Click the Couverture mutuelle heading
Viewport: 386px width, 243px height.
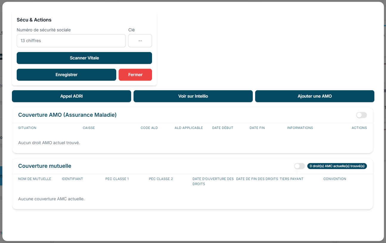click(x=45, y=166)
